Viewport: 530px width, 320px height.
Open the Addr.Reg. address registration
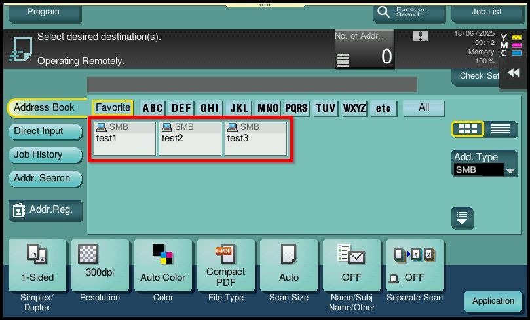click(46, 210)
